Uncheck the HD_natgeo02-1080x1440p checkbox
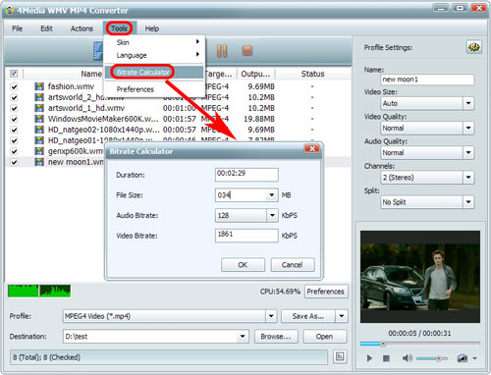The image size is (491, 375). pyautogui.click(x=14, y=130)
